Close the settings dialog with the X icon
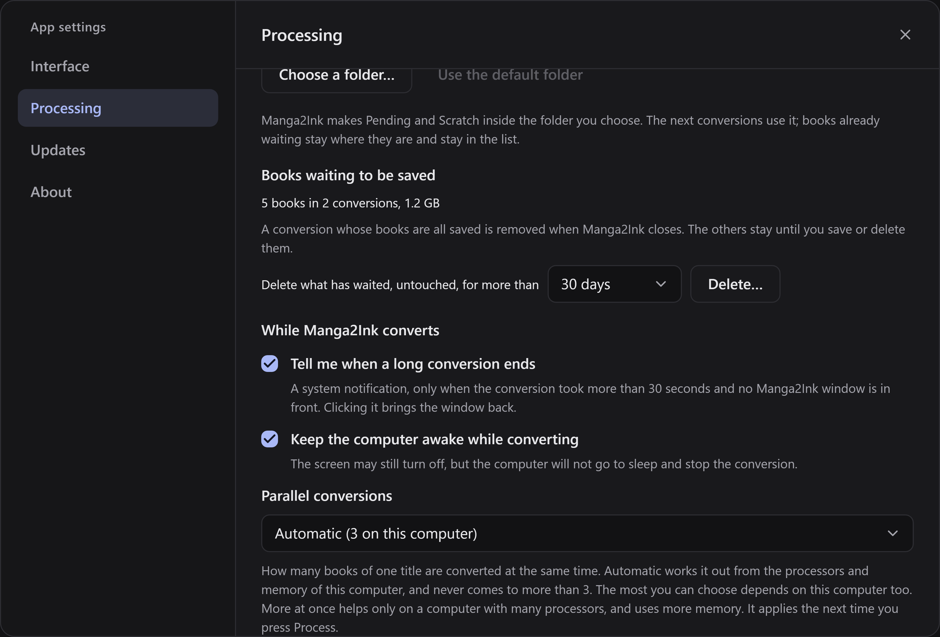 [x=905, y=35]
